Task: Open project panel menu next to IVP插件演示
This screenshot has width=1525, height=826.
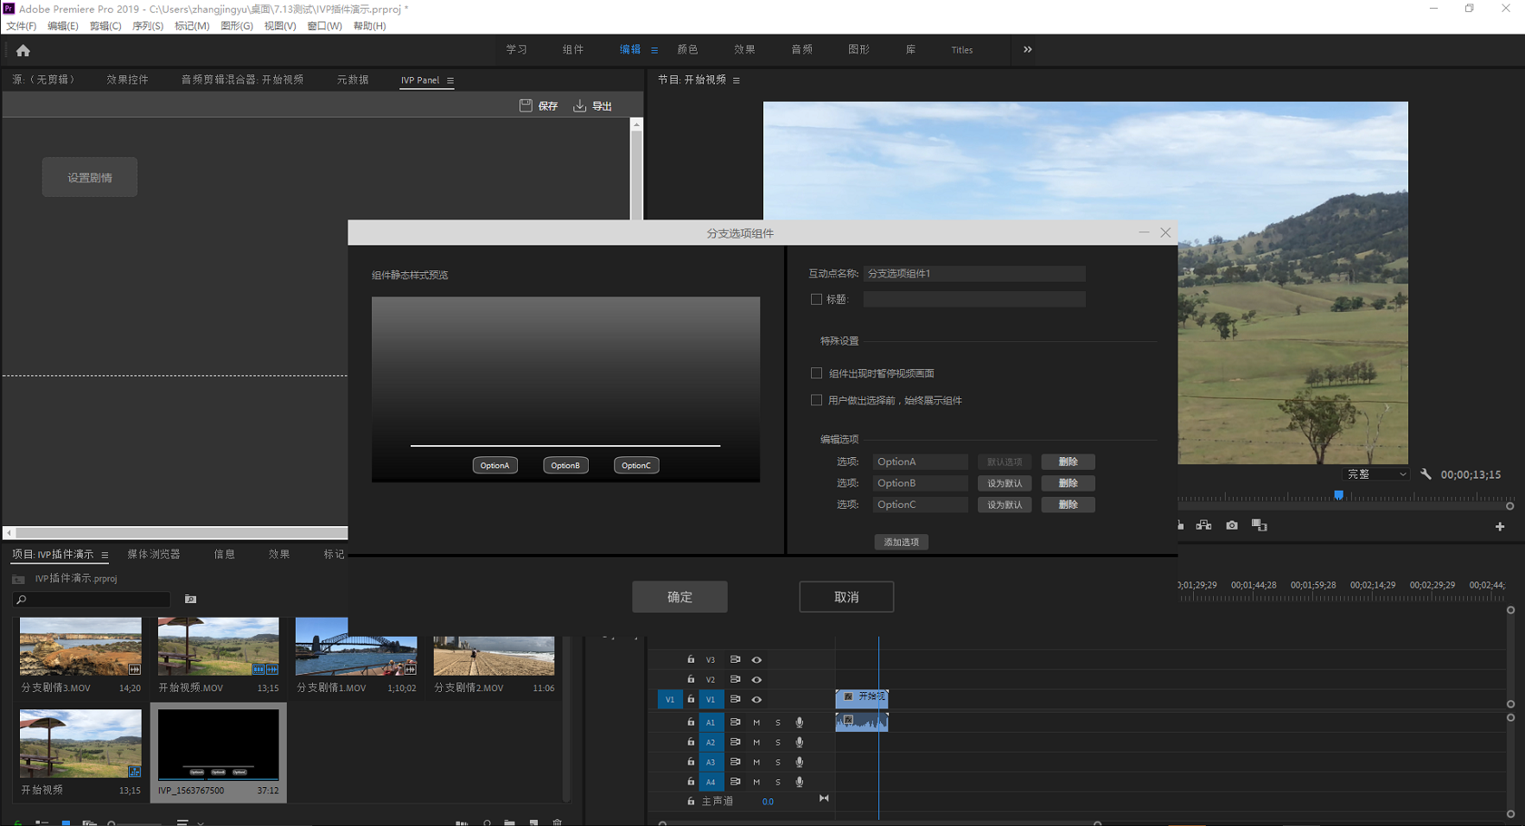Action: click(x=105, y=555)
